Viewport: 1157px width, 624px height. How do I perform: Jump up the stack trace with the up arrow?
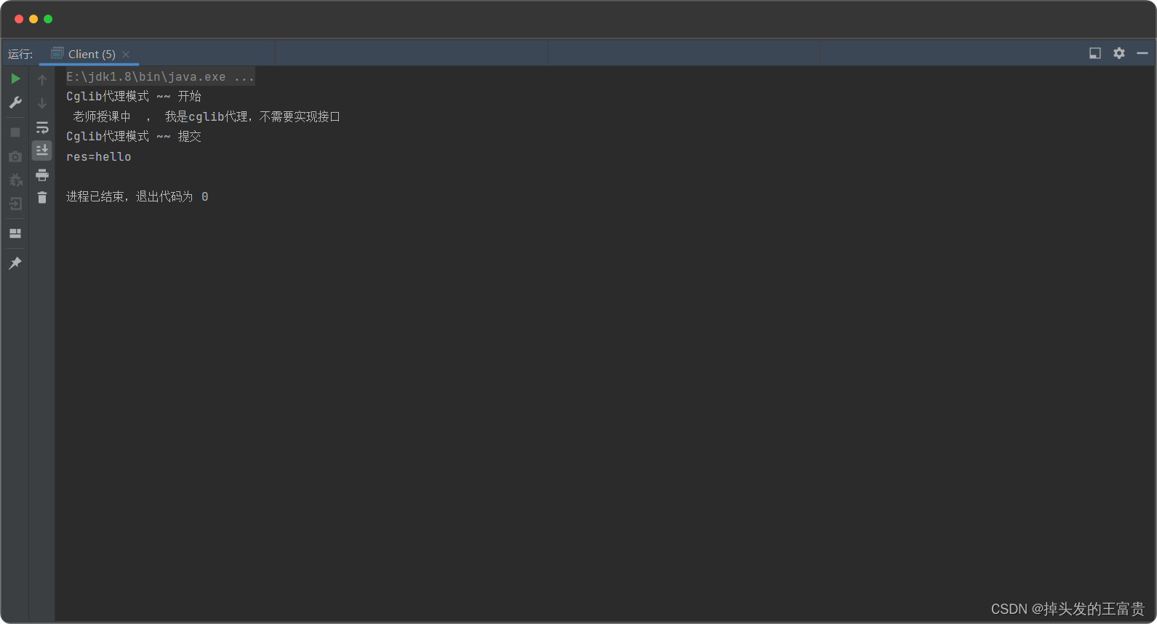[42, 80]
